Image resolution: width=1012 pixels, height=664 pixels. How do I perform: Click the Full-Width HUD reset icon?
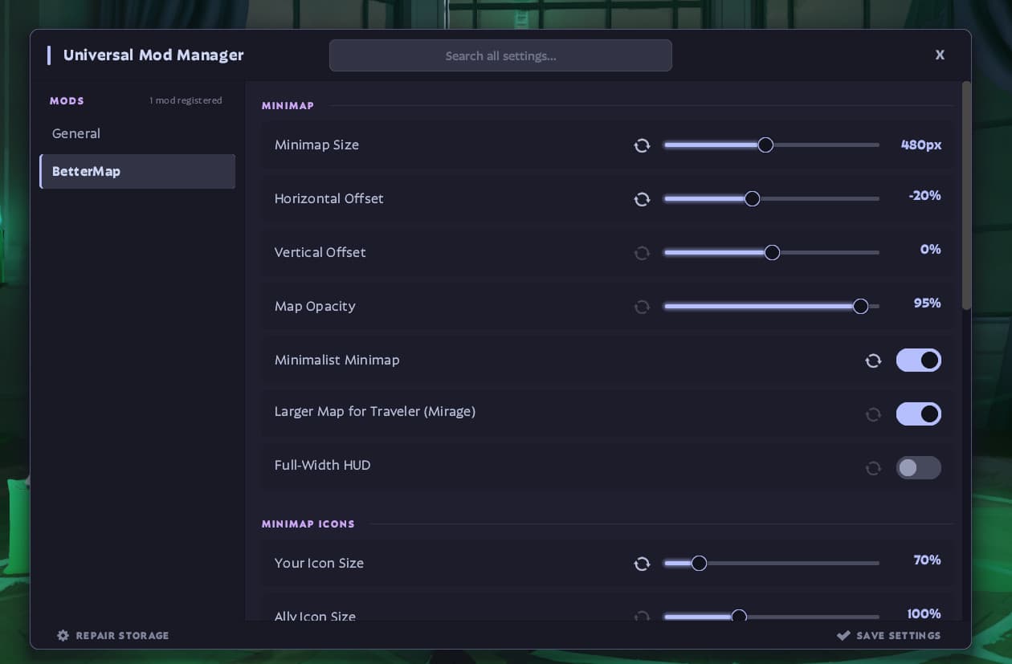coord(873,468)
